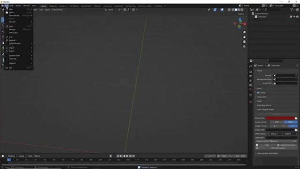The width and height of the screenshot is (300, 169).
Task: Click the Steam Community button
Action: tap(287, 145)
